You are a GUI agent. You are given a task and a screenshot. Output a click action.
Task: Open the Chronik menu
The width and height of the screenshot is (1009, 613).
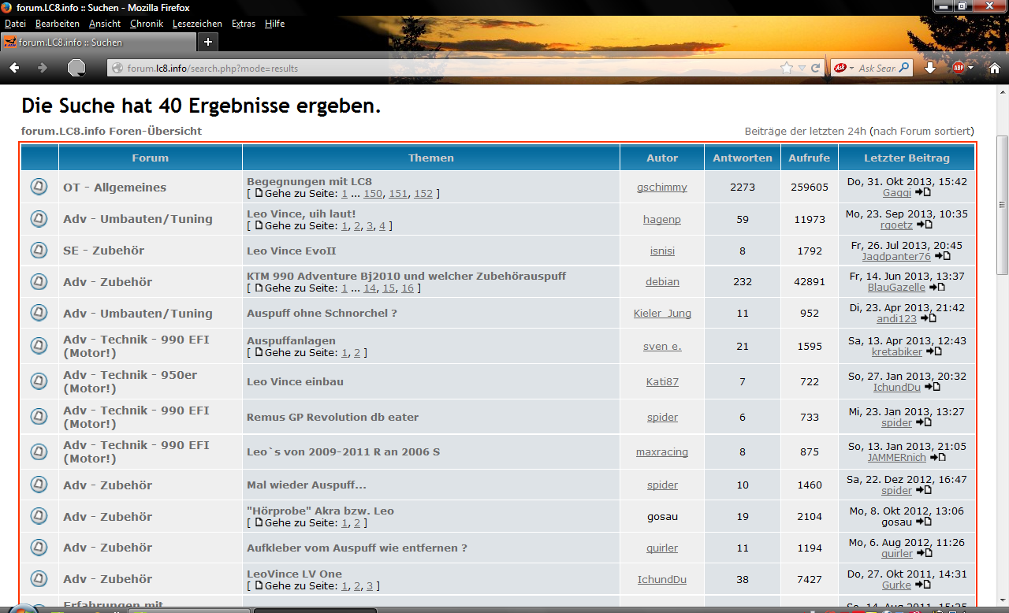147,24
